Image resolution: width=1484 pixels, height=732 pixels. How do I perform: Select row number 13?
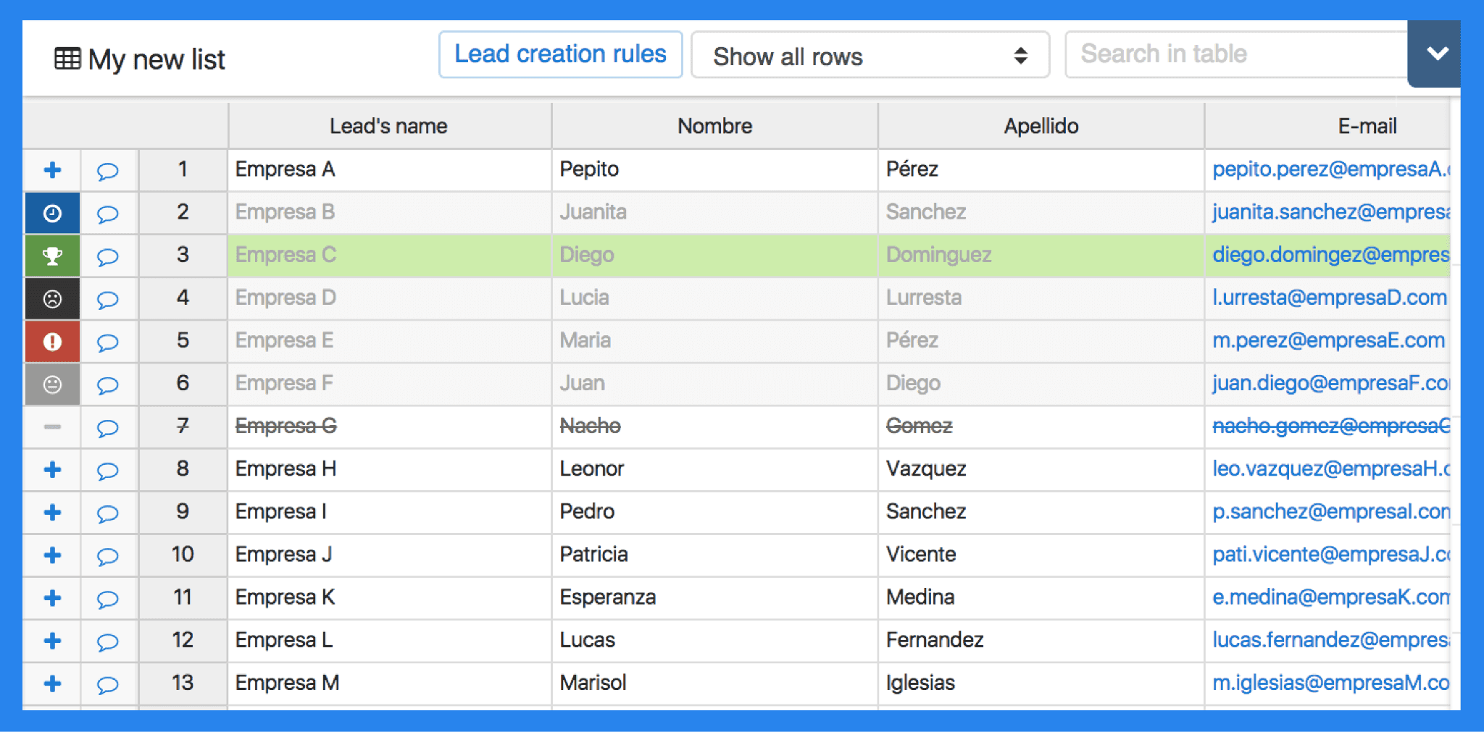coord(183,683)
